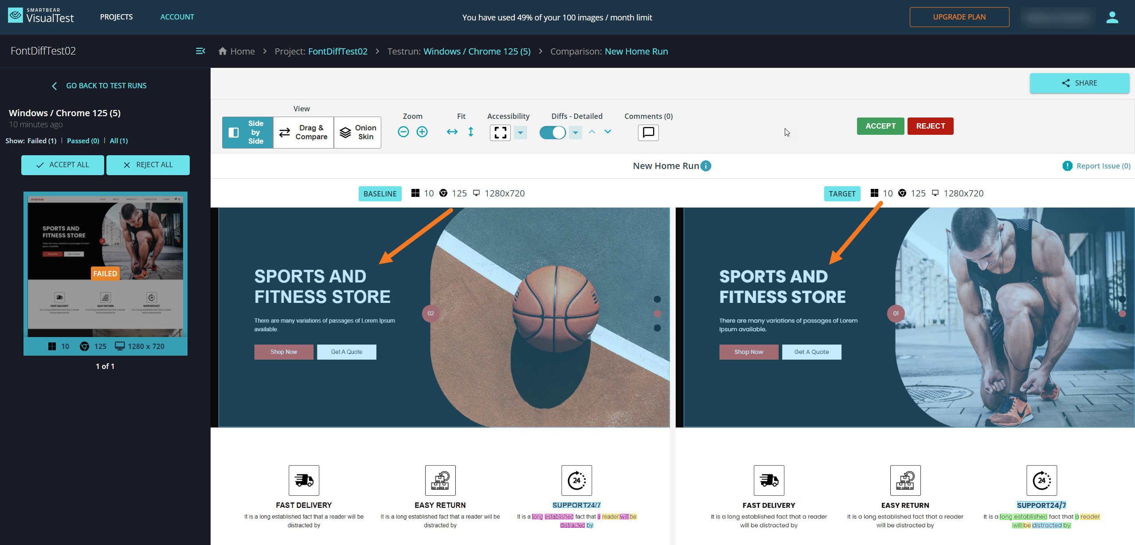
Task: Switch to Onion Skin view
Action: (x=357, y=132)
